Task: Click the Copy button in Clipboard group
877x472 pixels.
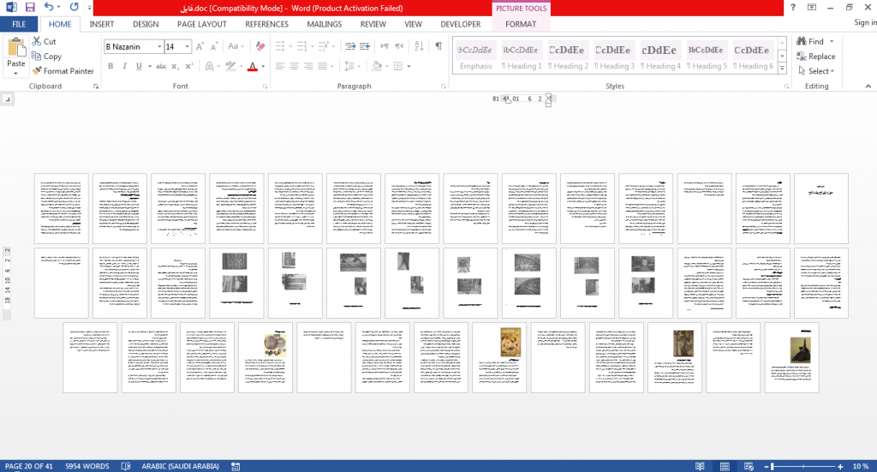Action: tap(47, 56)
